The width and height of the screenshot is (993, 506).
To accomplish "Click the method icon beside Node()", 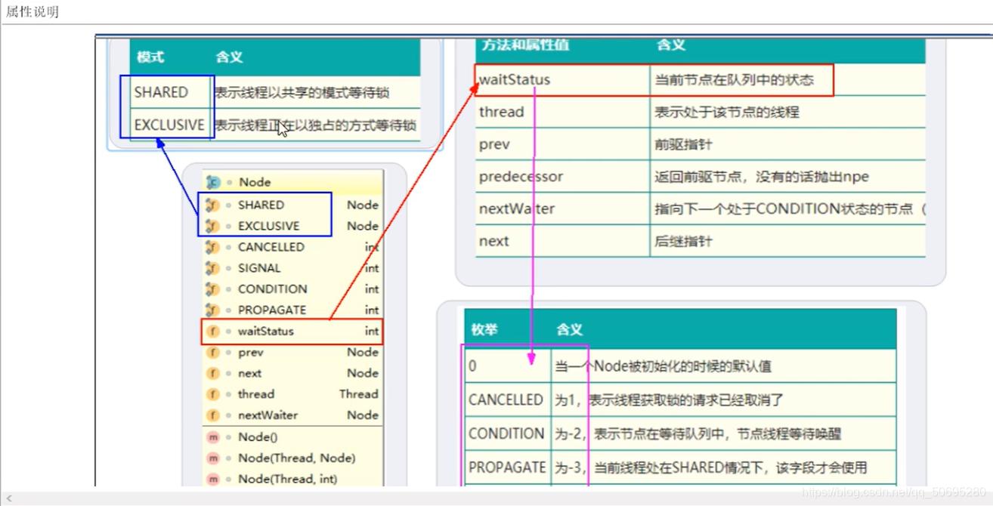I will pyautogui.click(x=213, y=437).
